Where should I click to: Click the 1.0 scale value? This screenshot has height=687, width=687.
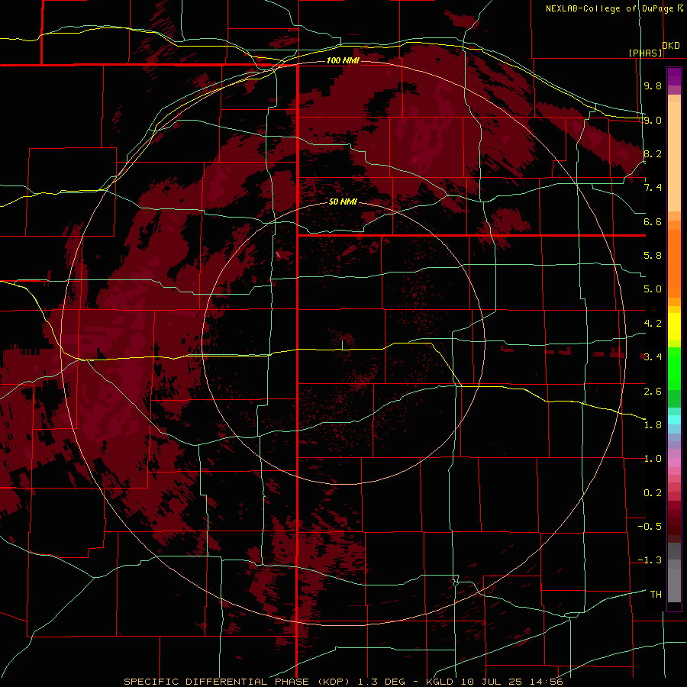(653, 459)
